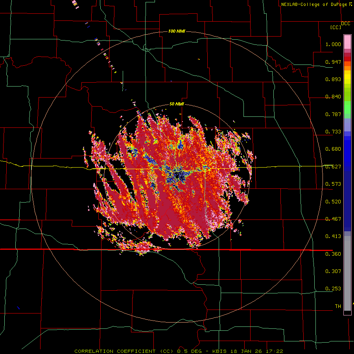This screenshot has height=354, width=354.
Task: Select the 0.840 scale value
Action: [x=333, y=97]
